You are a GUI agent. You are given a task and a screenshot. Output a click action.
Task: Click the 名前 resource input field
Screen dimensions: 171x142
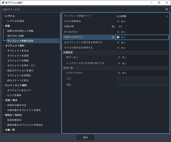143,85
